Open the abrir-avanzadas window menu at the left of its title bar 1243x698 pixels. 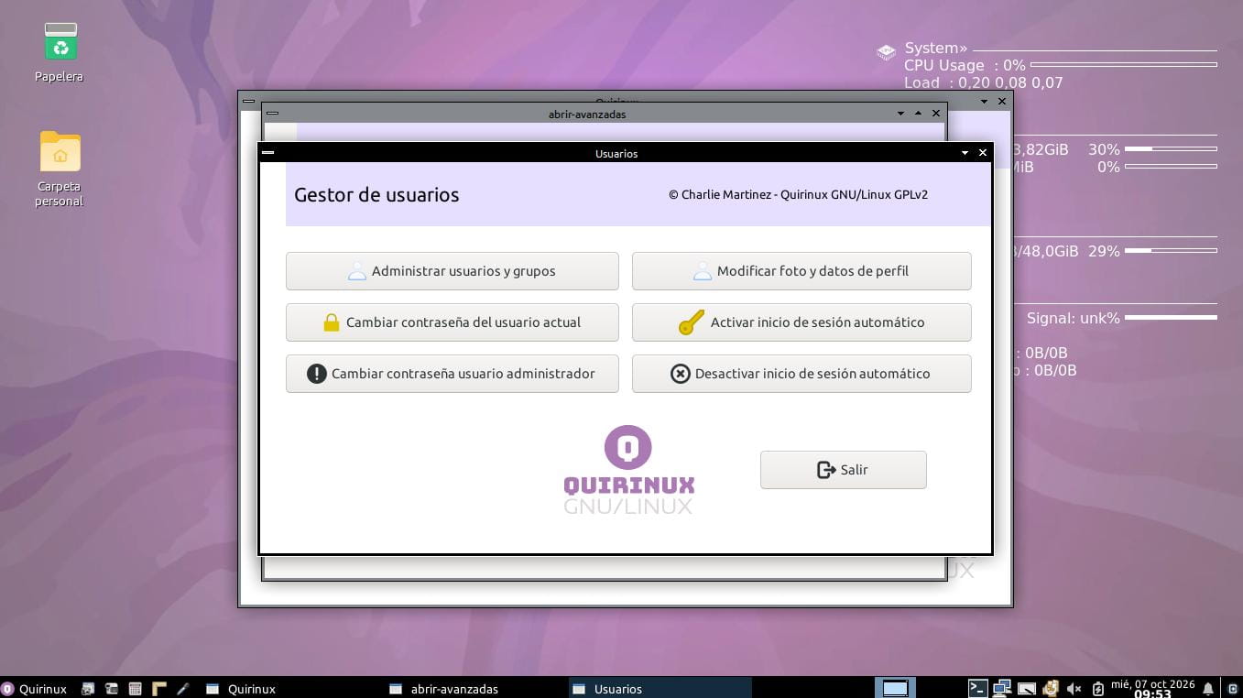(x=272, y=114)
